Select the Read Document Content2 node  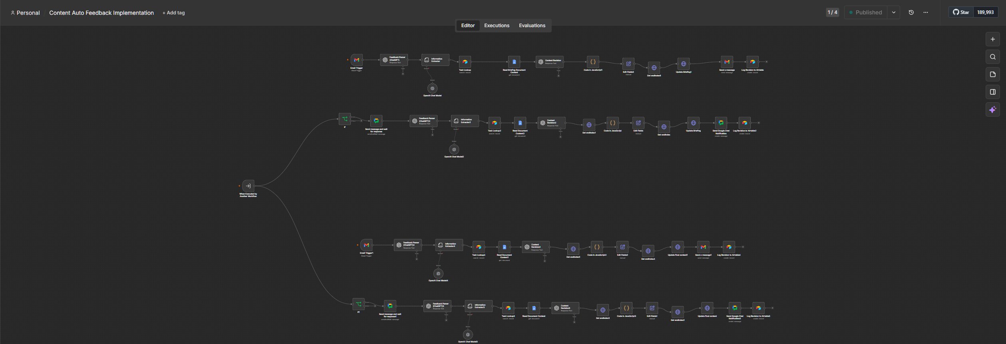[520, 123]
